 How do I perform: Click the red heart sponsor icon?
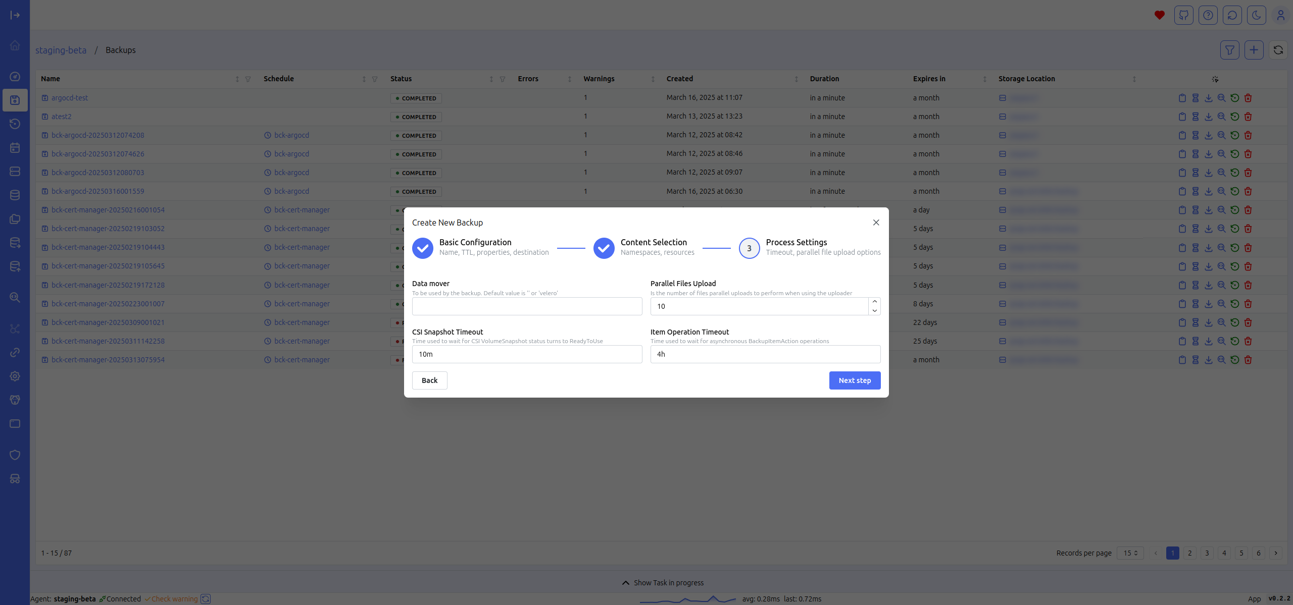click(x=1159, y=15)
